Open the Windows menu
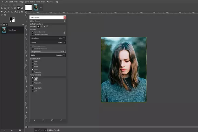Viewport: 198px width, 132px height. click(50, 2)
